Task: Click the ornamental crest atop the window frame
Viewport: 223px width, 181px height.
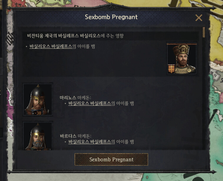Action: 111,7
